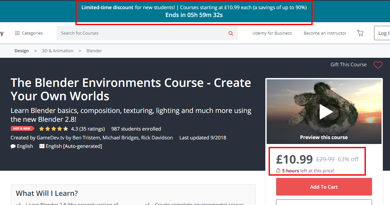Click Add To Cart button
This screenshot has width=390, height=205.
[324, 187]
